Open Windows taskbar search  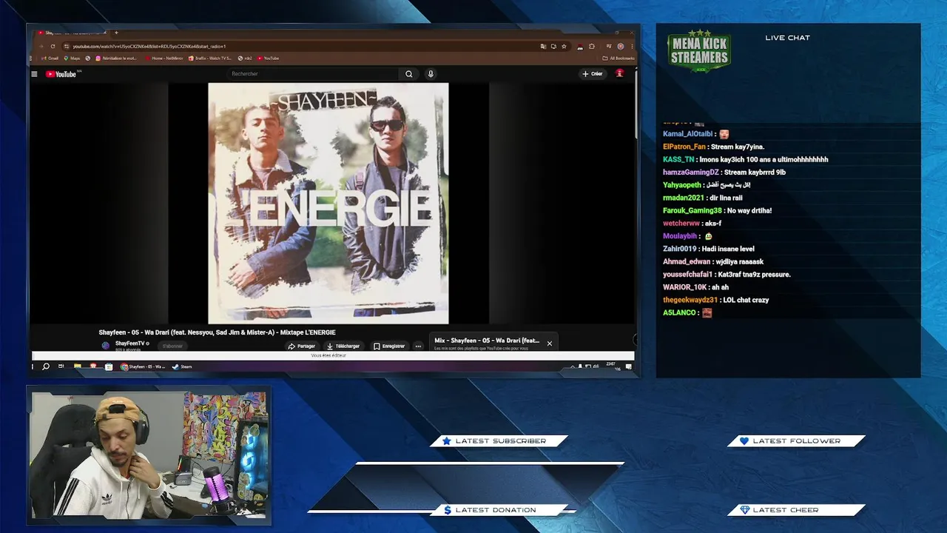coord(46,366)
